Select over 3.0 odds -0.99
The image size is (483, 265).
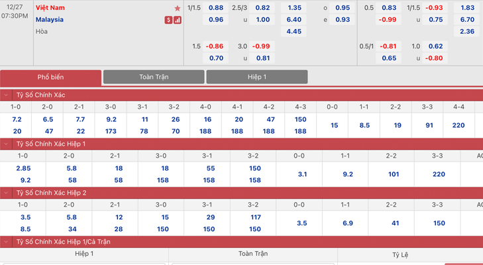(262, 46)
